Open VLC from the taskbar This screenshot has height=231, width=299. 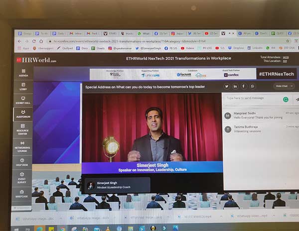click(x=108, y=229)
